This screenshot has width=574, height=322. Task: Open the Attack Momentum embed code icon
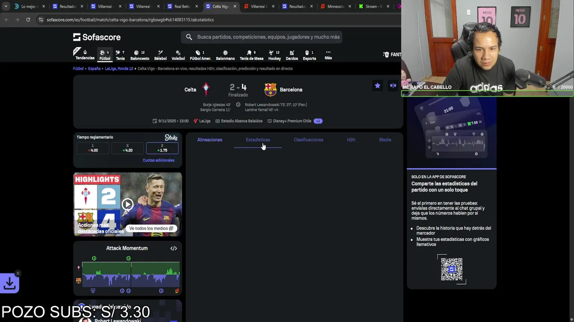pyautogui.click(x=174, y=248)
